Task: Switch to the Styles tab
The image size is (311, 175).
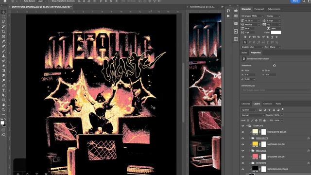Action: click(244, 53)
